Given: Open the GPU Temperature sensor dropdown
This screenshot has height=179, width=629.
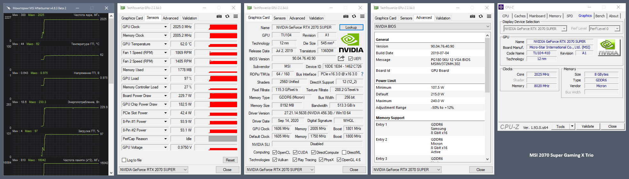Looking at the screenshot, I should coord(165,44).
